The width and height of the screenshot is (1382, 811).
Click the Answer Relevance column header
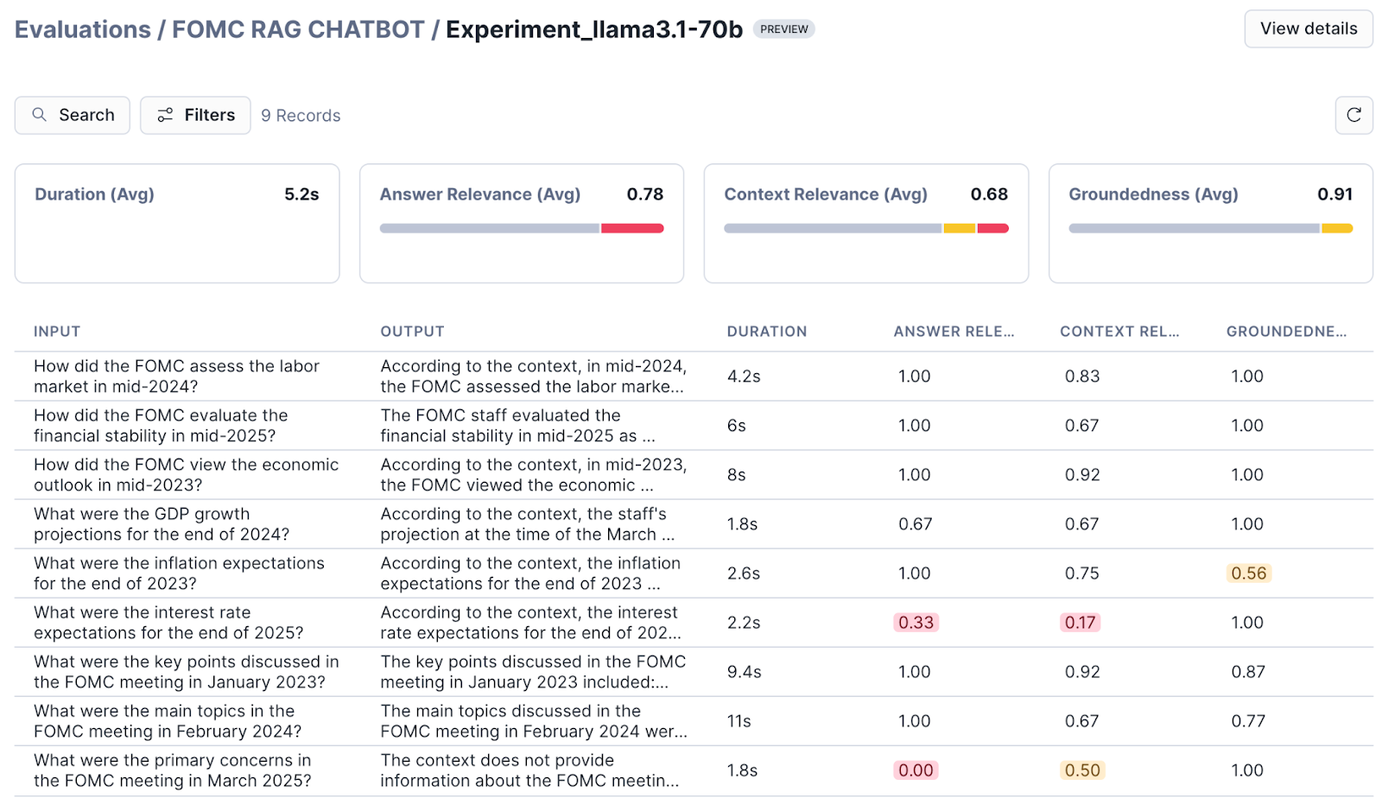(x=954, y=332)
